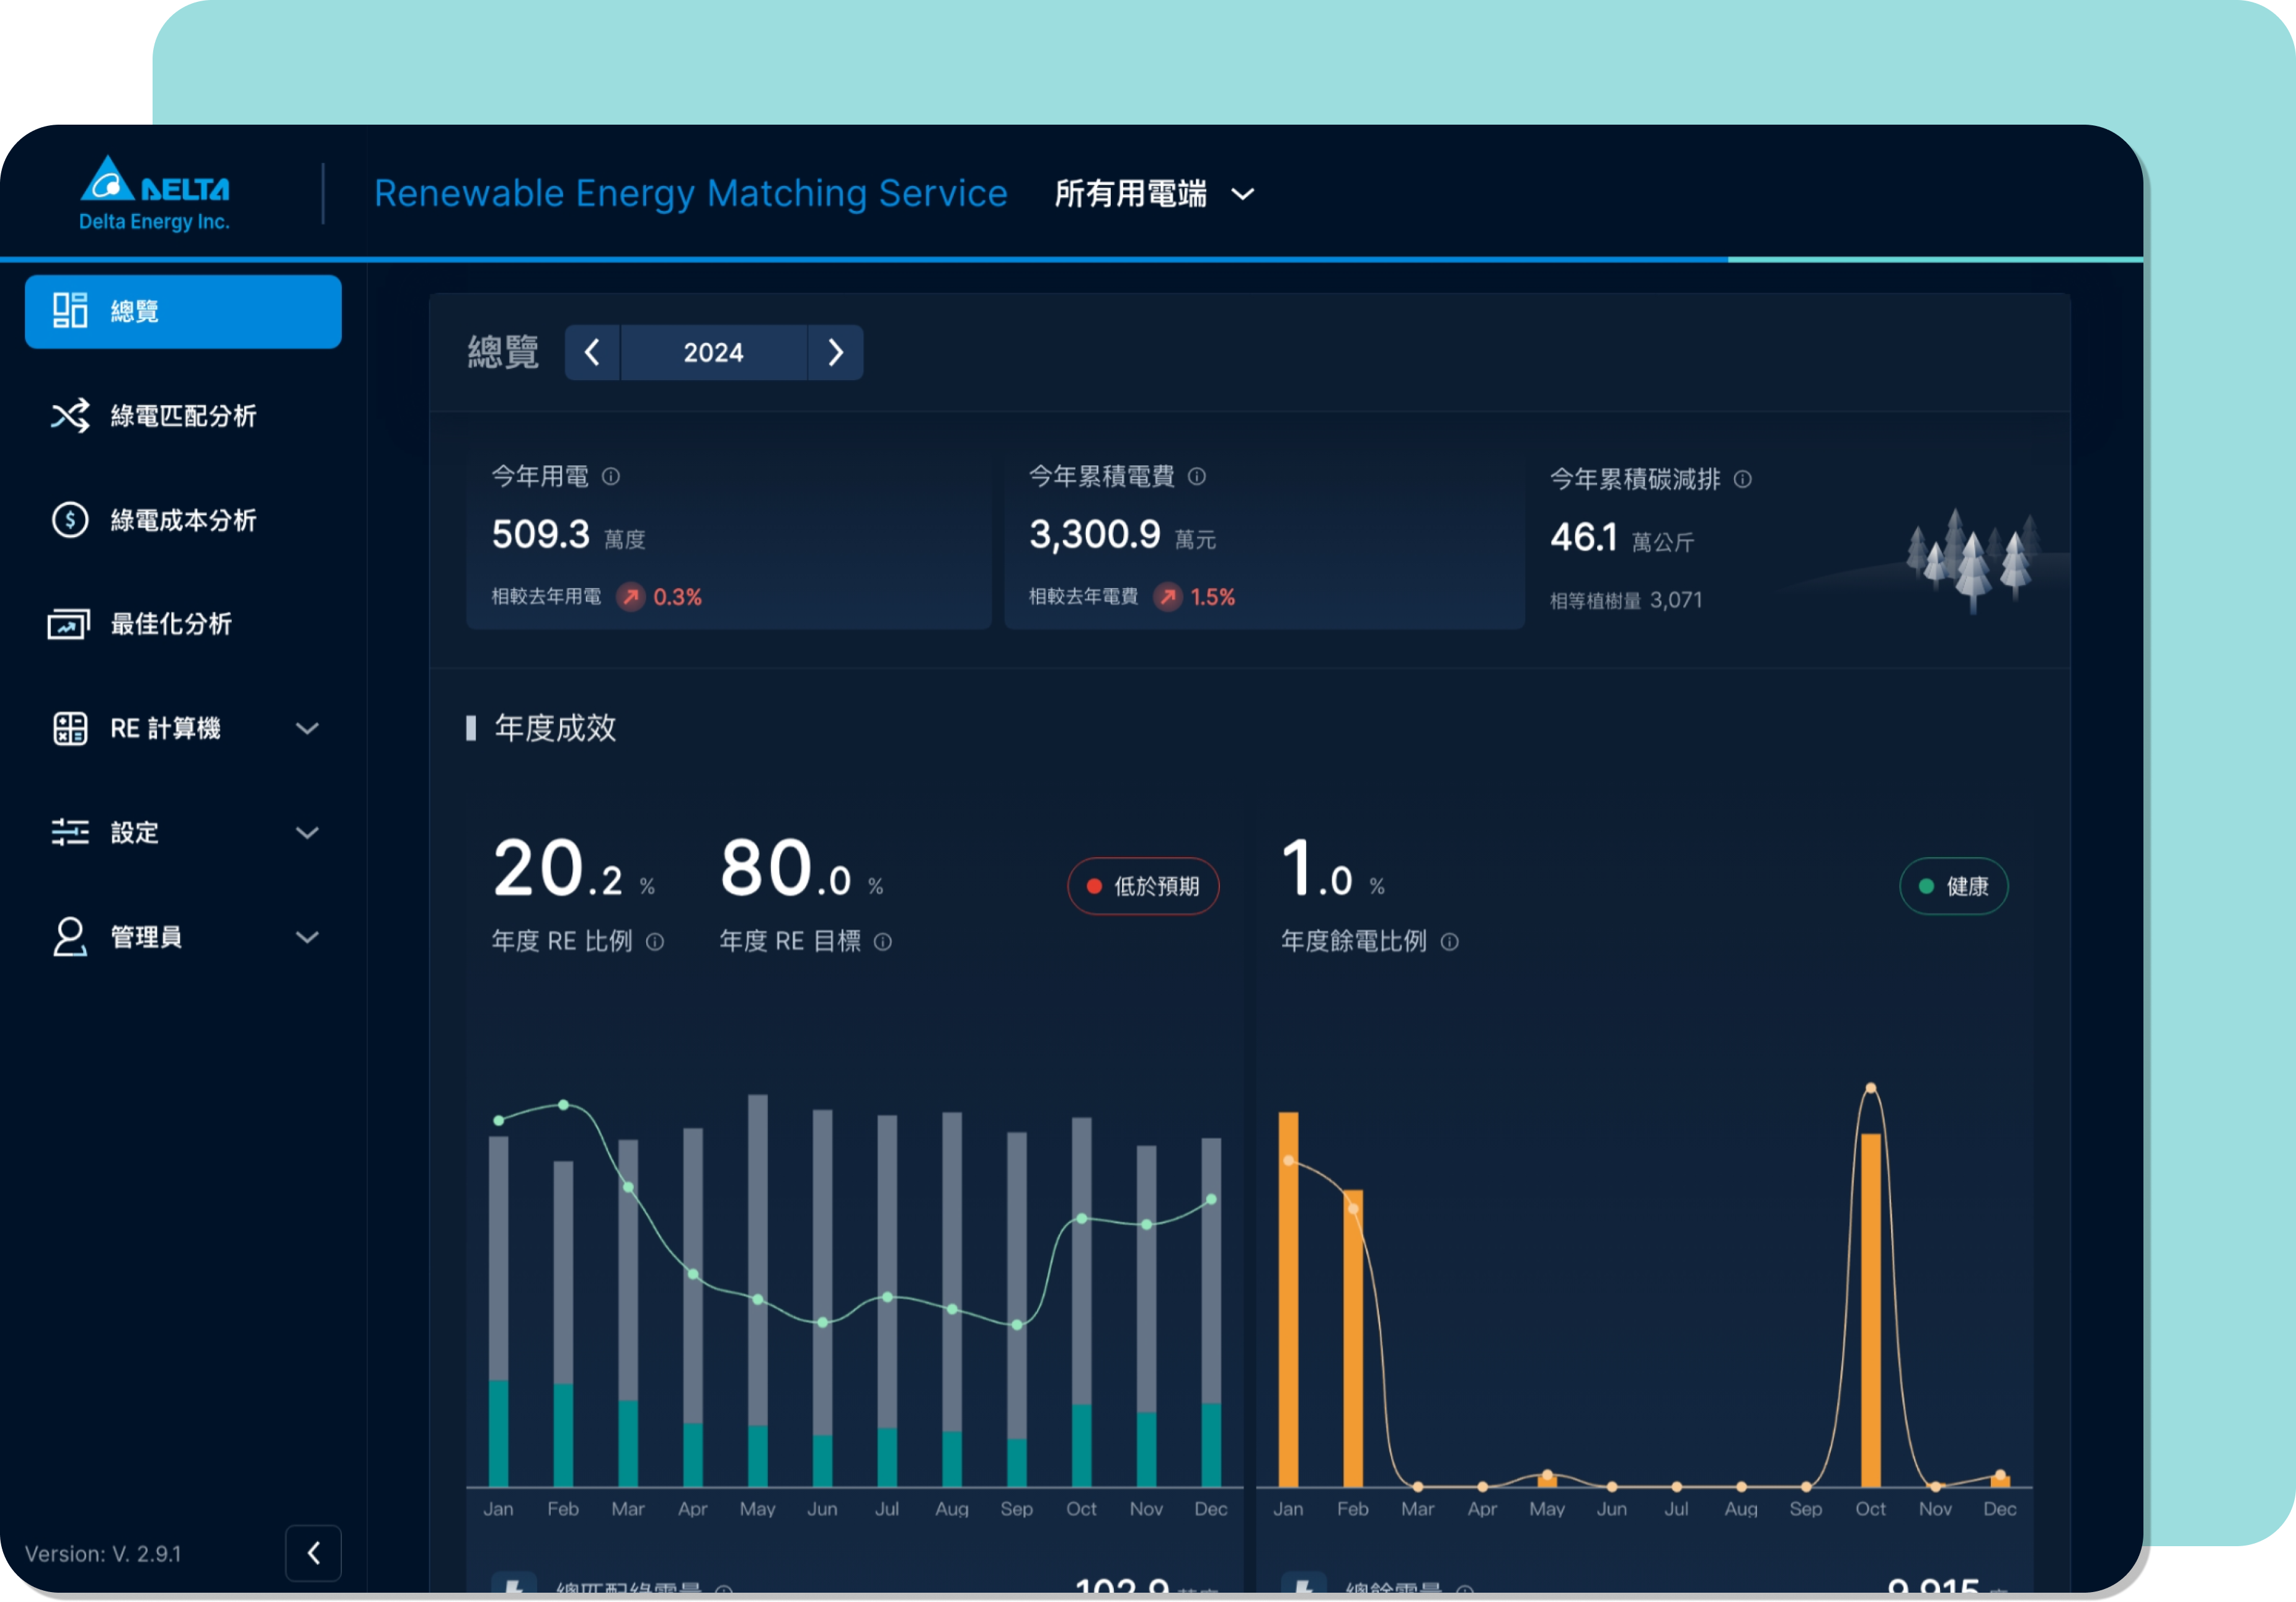Screen dimensions: 2296x1602
Task: Click info icon beside 今年累積電費
Action: tap(1197, 477)
